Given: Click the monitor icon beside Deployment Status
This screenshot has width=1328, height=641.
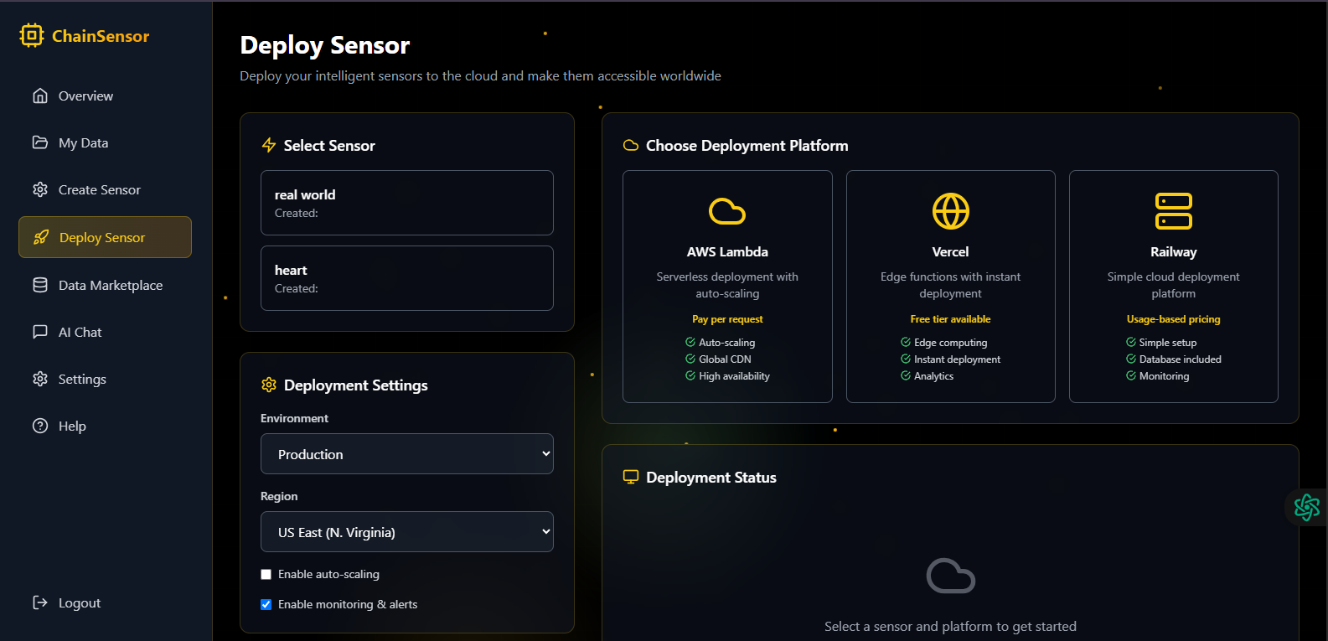Looking at the screenshot, I should click(x=631, y=477).
